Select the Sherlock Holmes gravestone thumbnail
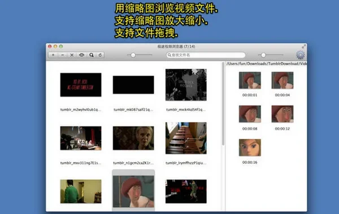This screenshot has height=214, width=339. [186, 85]
